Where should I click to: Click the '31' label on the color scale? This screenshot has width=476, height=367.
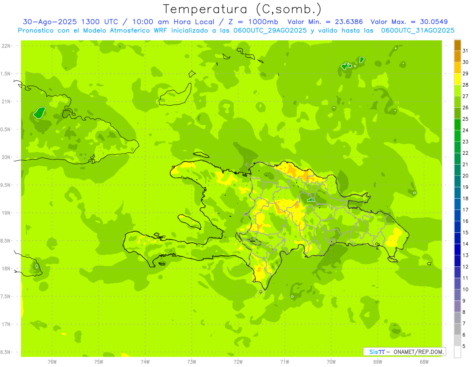click(x=466, y=51)
